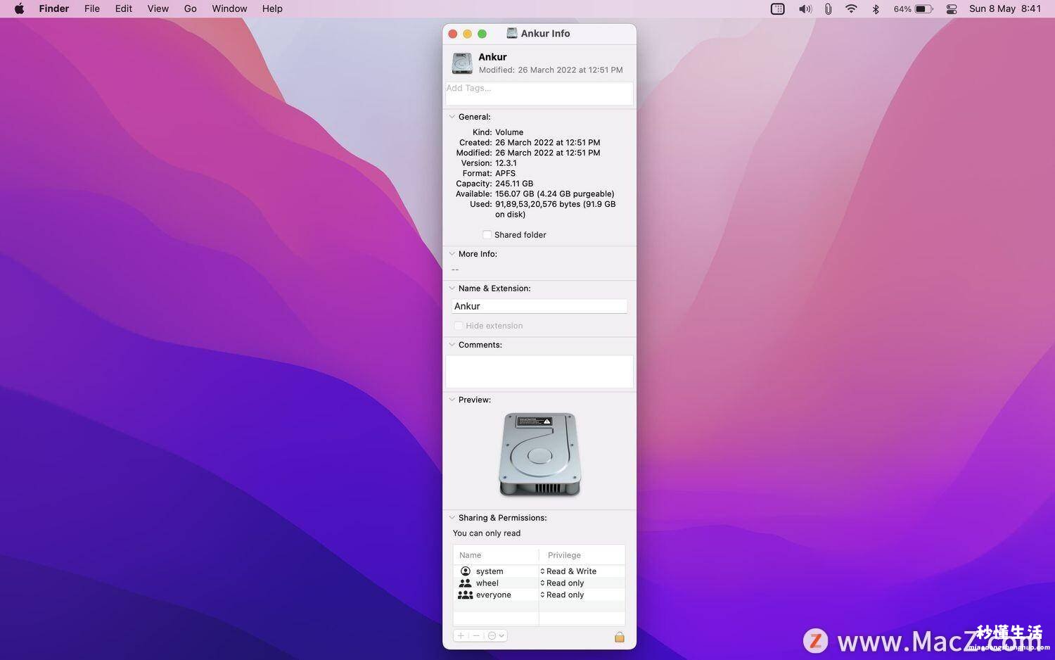Toggle the Hide extension checkbox
The image size is (1055, 660).
[459, 326]
